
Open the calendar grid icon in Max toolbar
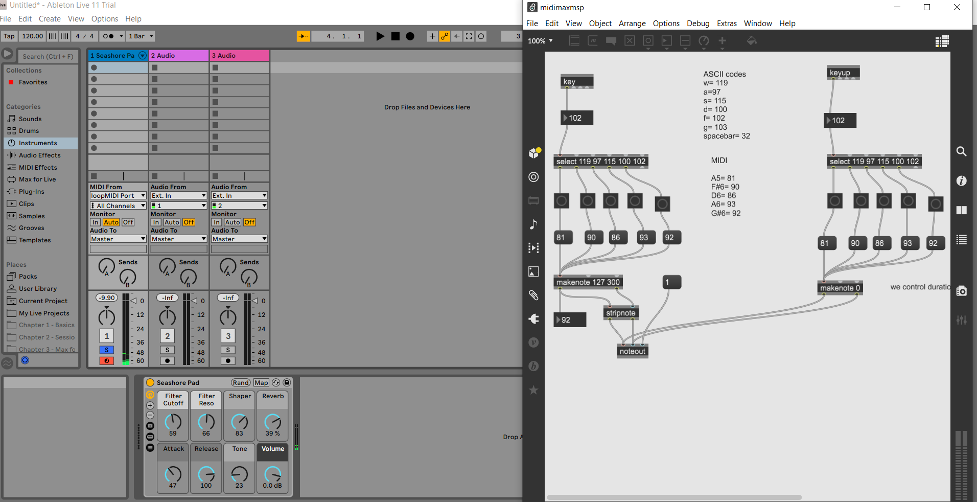[x=942, y=41]
